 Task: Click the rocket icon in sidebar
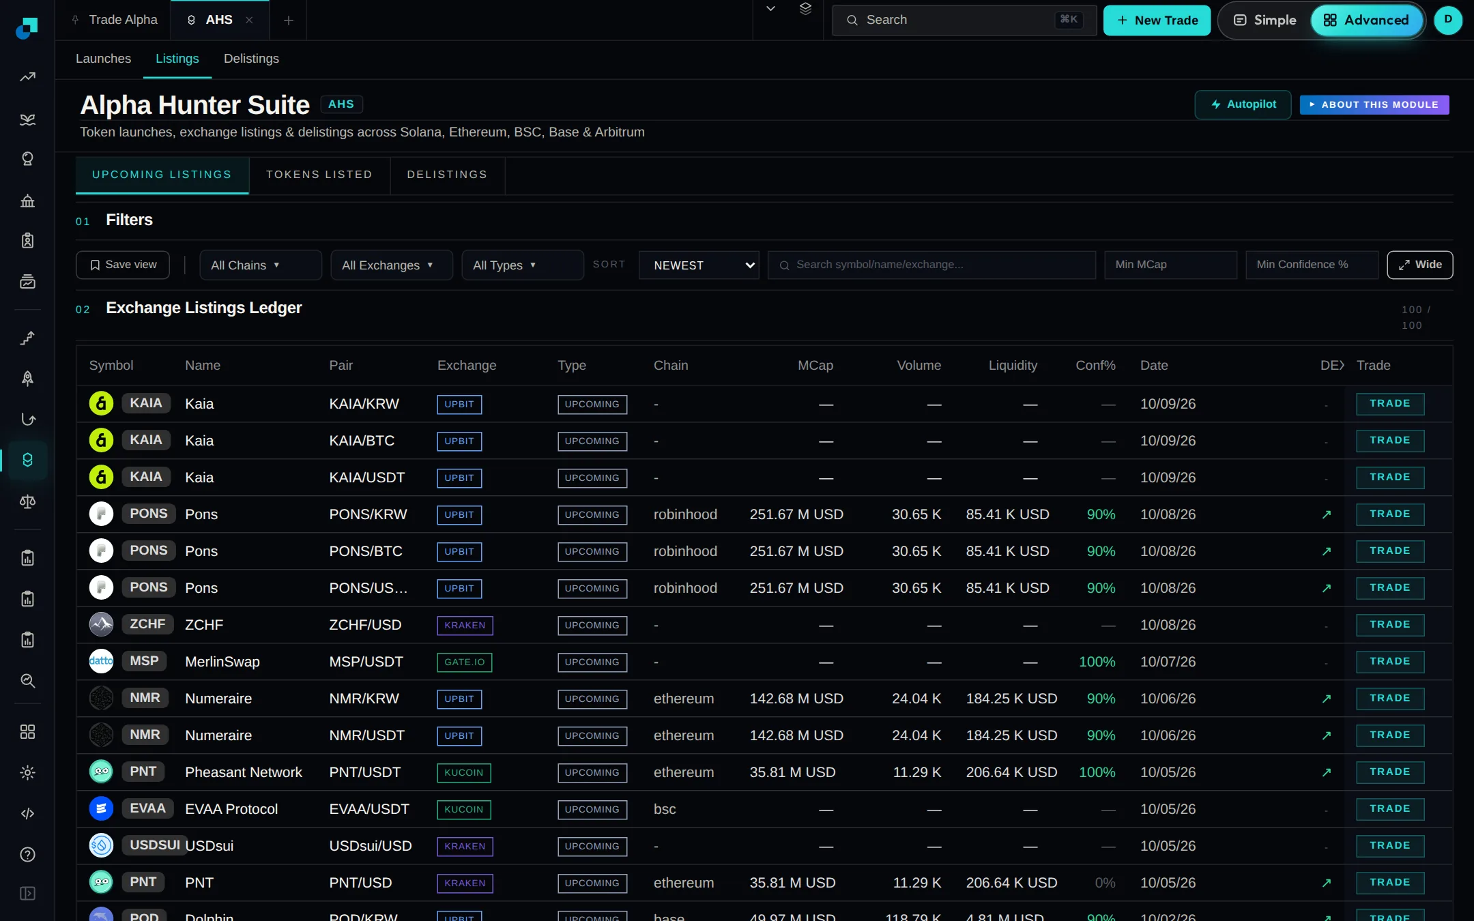pos(27,379)
